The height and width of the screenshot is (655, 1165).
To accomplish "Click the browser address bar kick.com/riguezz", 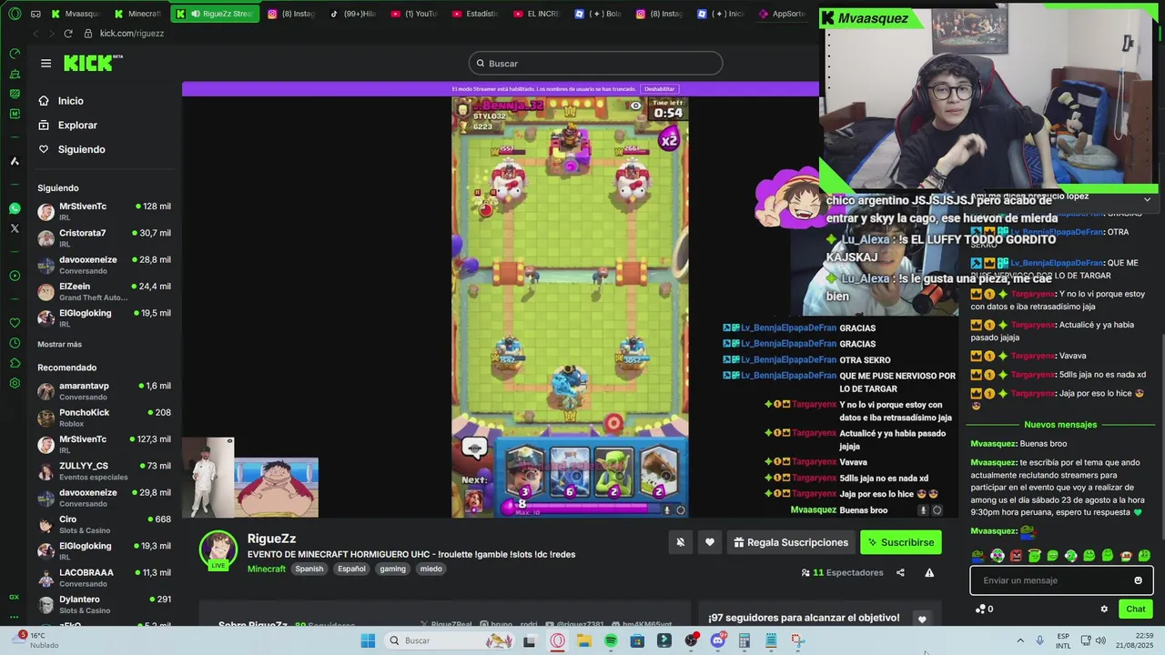I will [x=132, y=34].
